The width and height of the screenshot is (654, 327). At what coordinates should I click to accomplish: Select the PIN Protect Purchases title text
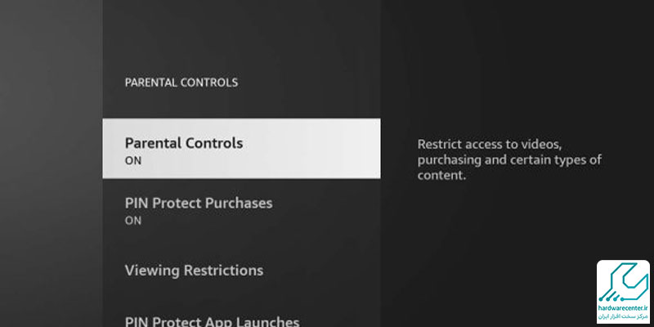tap(199, 203)
